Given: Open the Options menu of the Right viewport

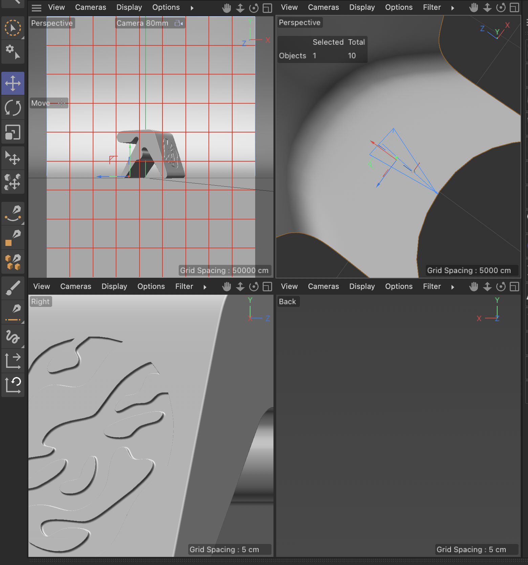Looking at the screenshot, I should 151,286.
